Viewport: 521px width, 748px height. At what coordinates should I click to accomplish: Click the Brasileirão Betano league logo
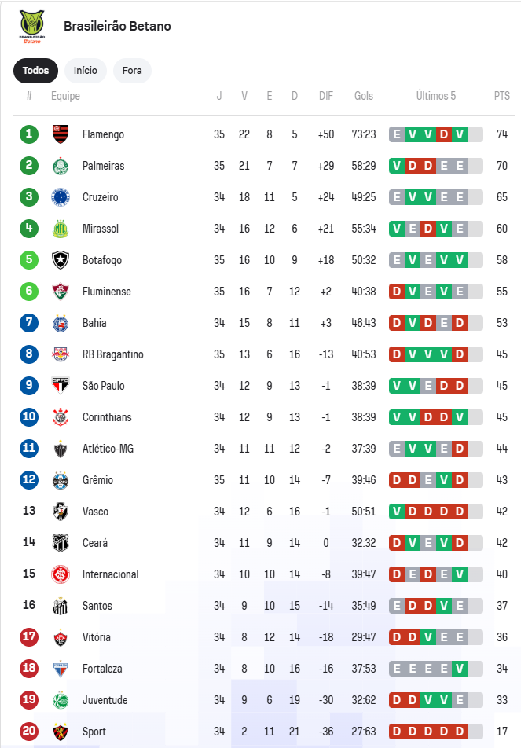[x=32, y=27]
